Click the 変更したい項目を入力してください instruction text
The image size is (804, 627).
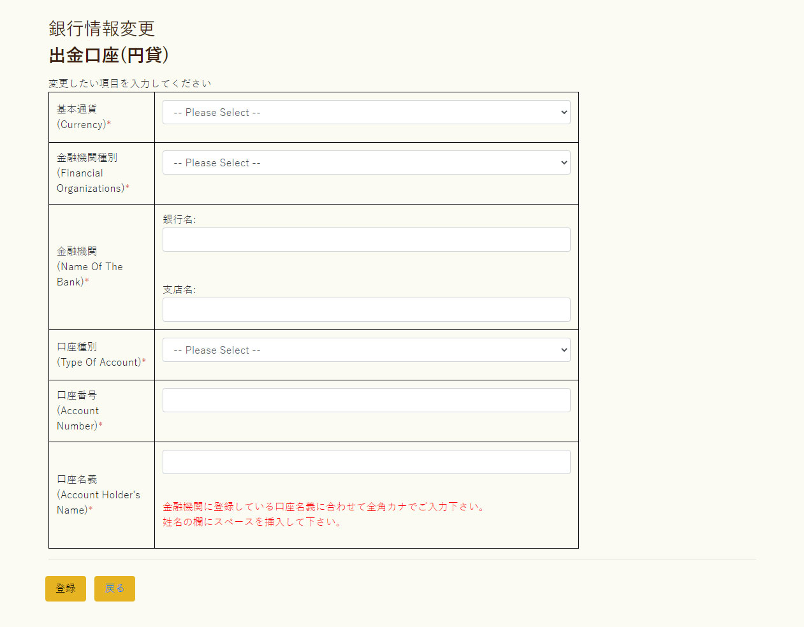tap(130, 83)
